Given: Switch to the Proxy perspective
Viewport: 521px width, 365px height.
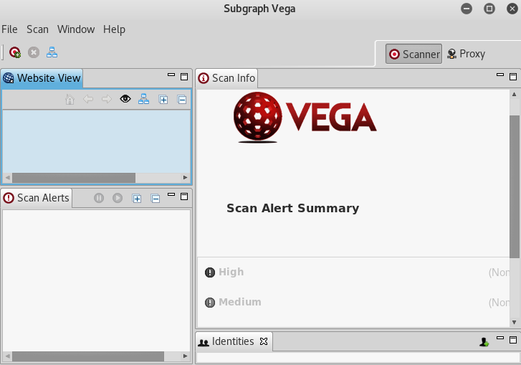Looking at the screenshot, I should tap(466, 54).
